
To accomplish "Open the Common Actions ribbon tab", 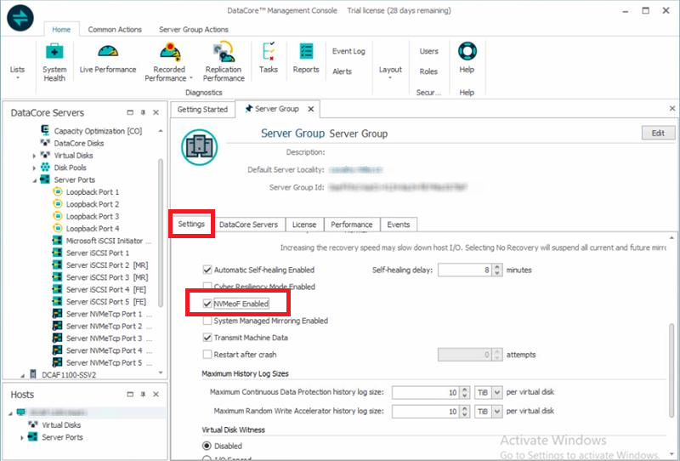I will point(114,29).
